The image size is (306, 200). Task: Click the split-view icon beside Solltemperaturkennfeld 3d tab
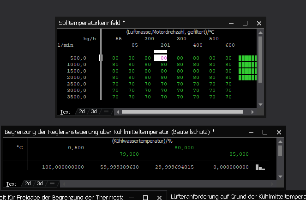(106, 111)
